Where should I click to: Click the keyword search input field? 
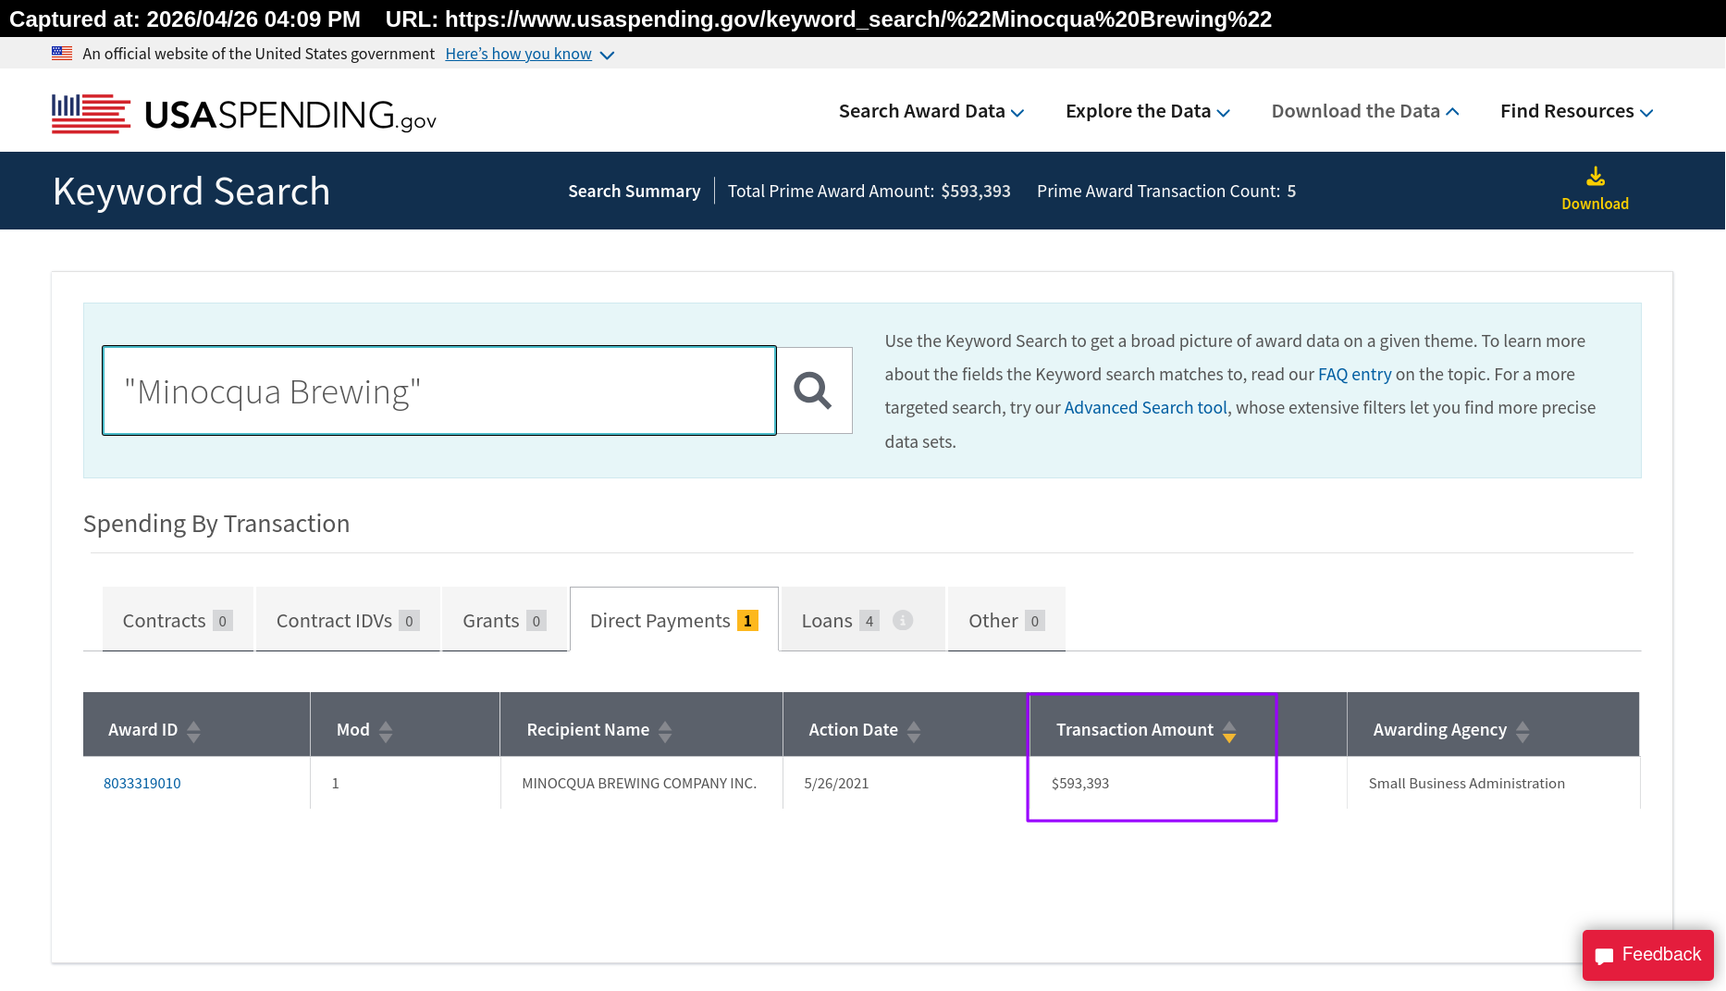[x=439, y=390]
